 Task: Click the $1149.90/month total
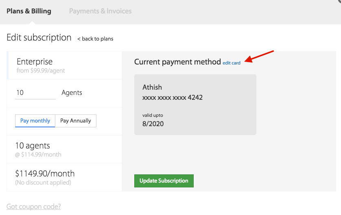(x=45, y=174)
